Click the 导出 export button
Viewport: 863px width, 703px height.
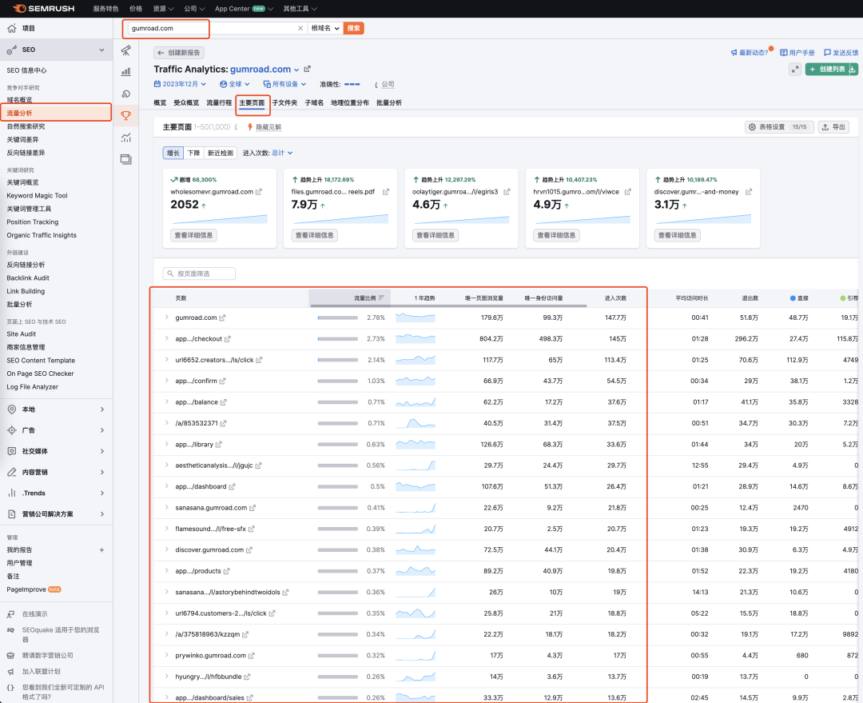pos(835,127)
